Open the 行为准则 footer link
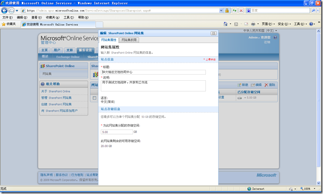 coord(77,175)
